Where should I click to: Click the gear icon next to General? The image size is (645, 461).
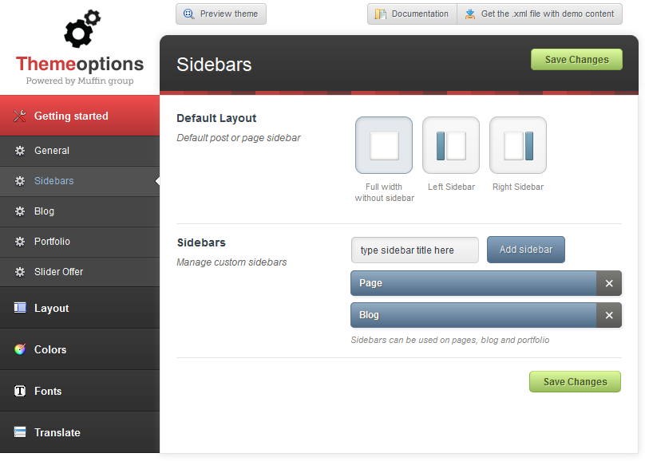pos(20,151)
